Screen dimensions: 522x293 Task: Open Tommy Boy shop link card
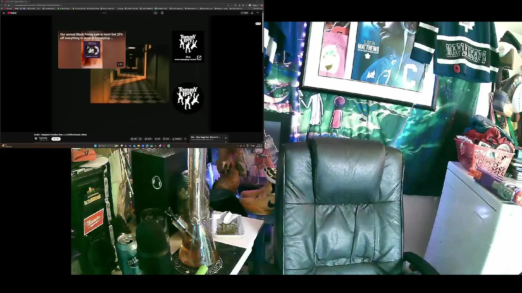188,47
